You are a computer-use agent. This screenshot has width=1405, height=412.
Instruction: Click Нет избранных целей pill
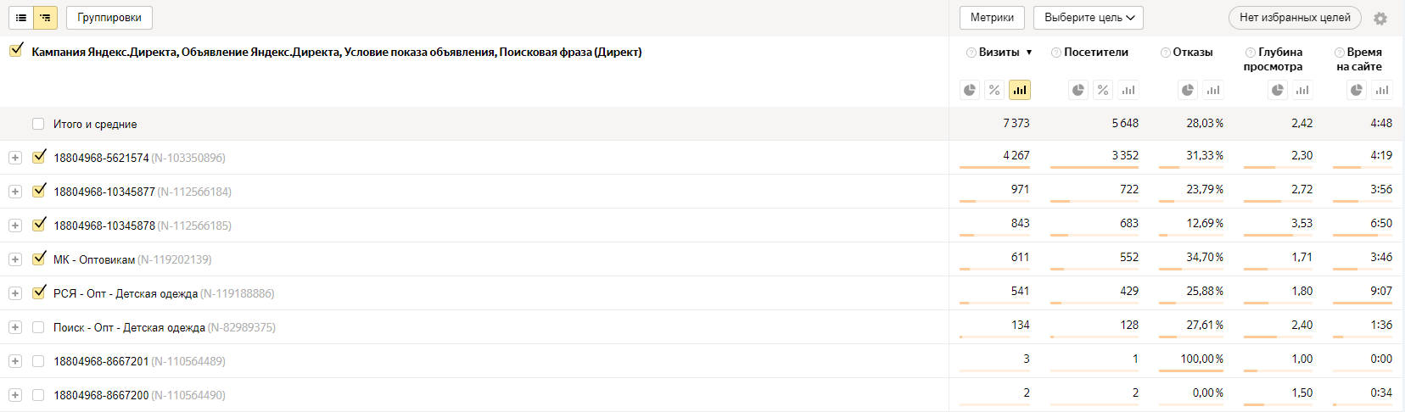(x=1294, y=18)
